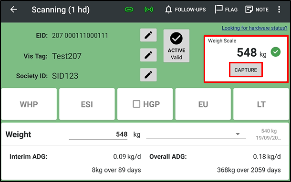Toggle the ACTIVE Valid status button

point(177,46)
